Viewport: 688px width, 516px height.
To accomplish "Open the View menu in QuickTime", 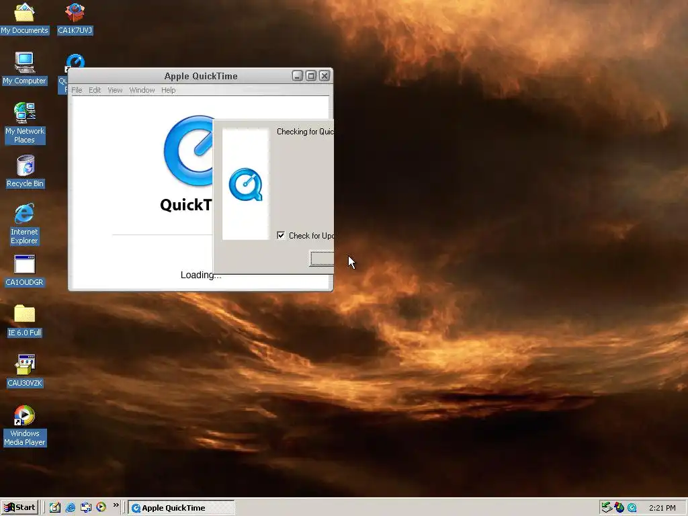I will (x=115, y=90).
